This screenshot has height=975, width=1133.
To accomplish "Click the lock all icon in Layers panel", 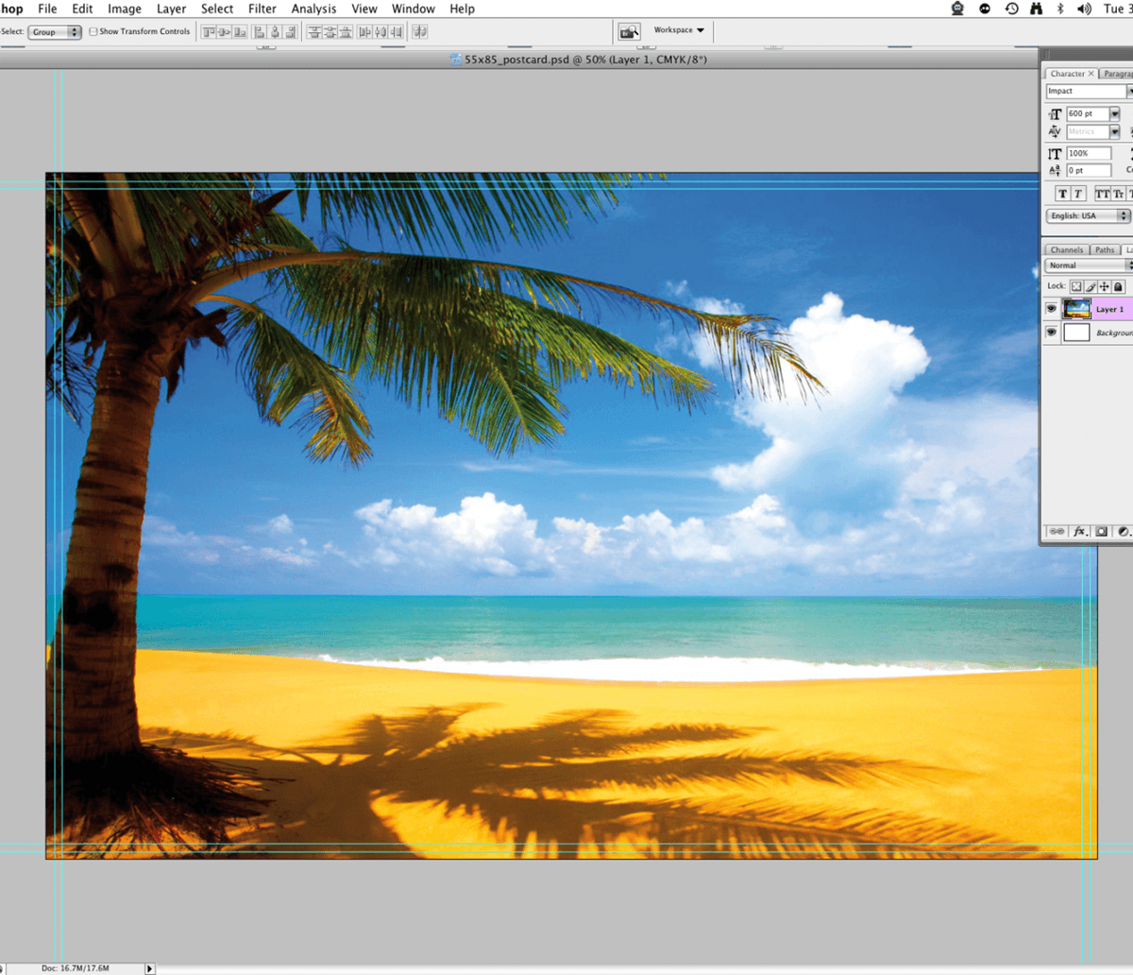I will tap(1118, 286).
